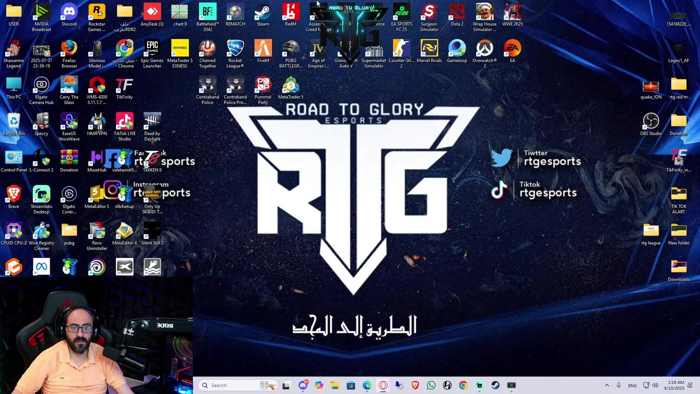Launch TEKKEN 8 from the desktop
The height and width of the screenshot is (394, 700).
point(152,161)
